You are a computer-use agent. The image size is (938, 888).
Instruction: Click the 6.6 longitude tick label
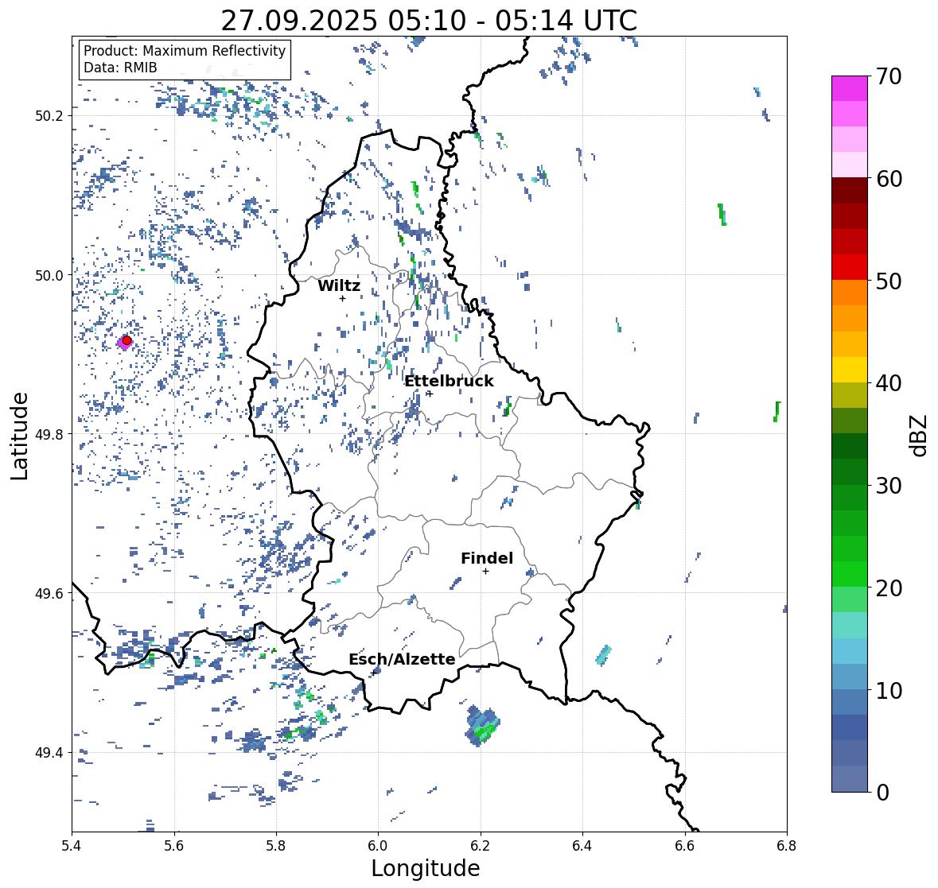tap(685, 846)
